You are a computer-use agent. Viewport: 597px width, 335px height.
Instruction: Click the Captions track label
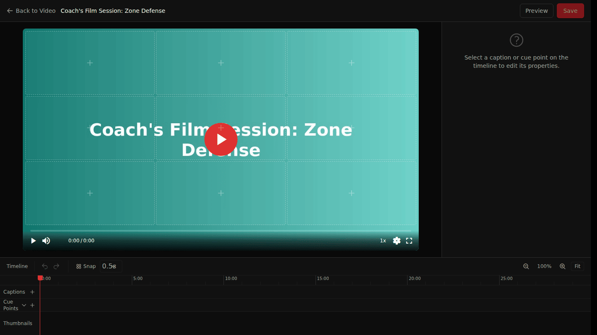coord(14,292)
